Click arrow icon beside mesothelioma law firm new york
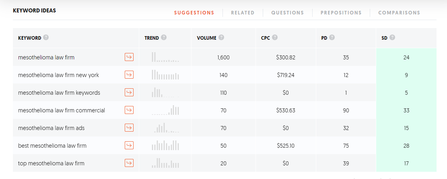447x179 pixels. click(x=129, y=75)
